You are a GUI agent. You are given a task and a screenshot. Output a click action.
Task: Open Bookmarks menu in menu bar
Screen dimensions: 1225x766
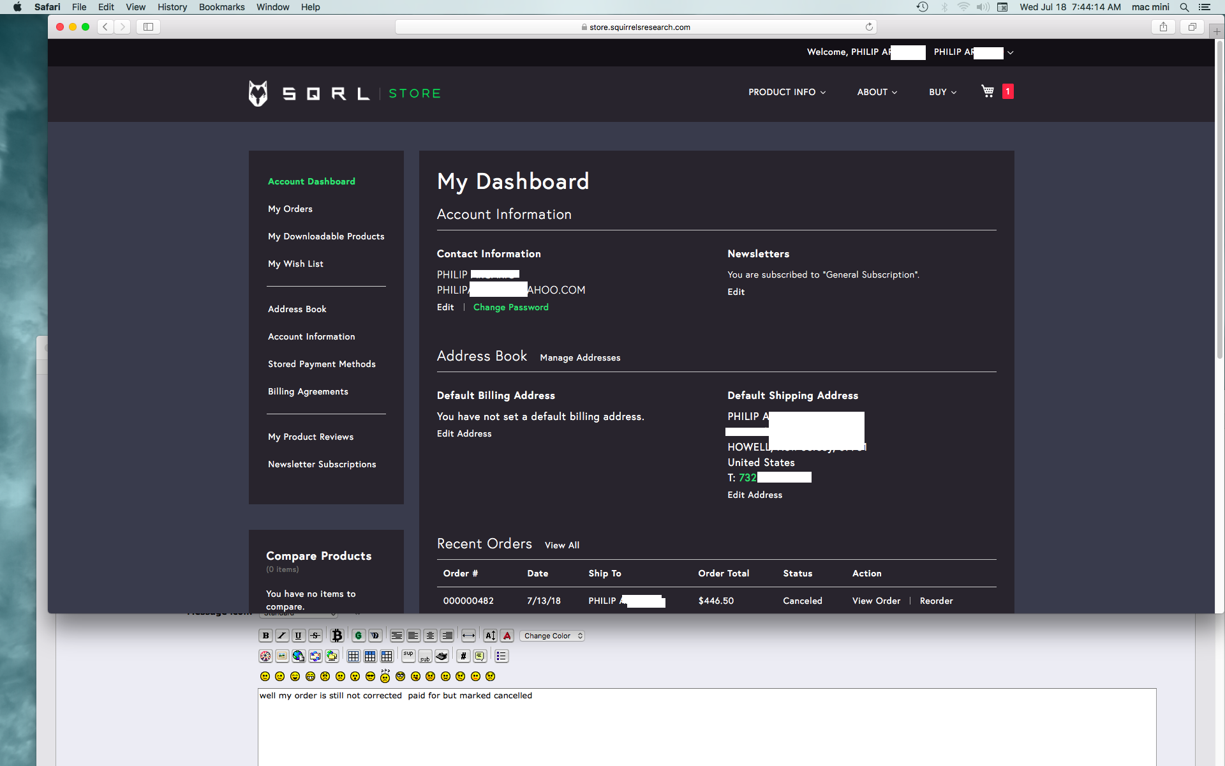(222, 7)
